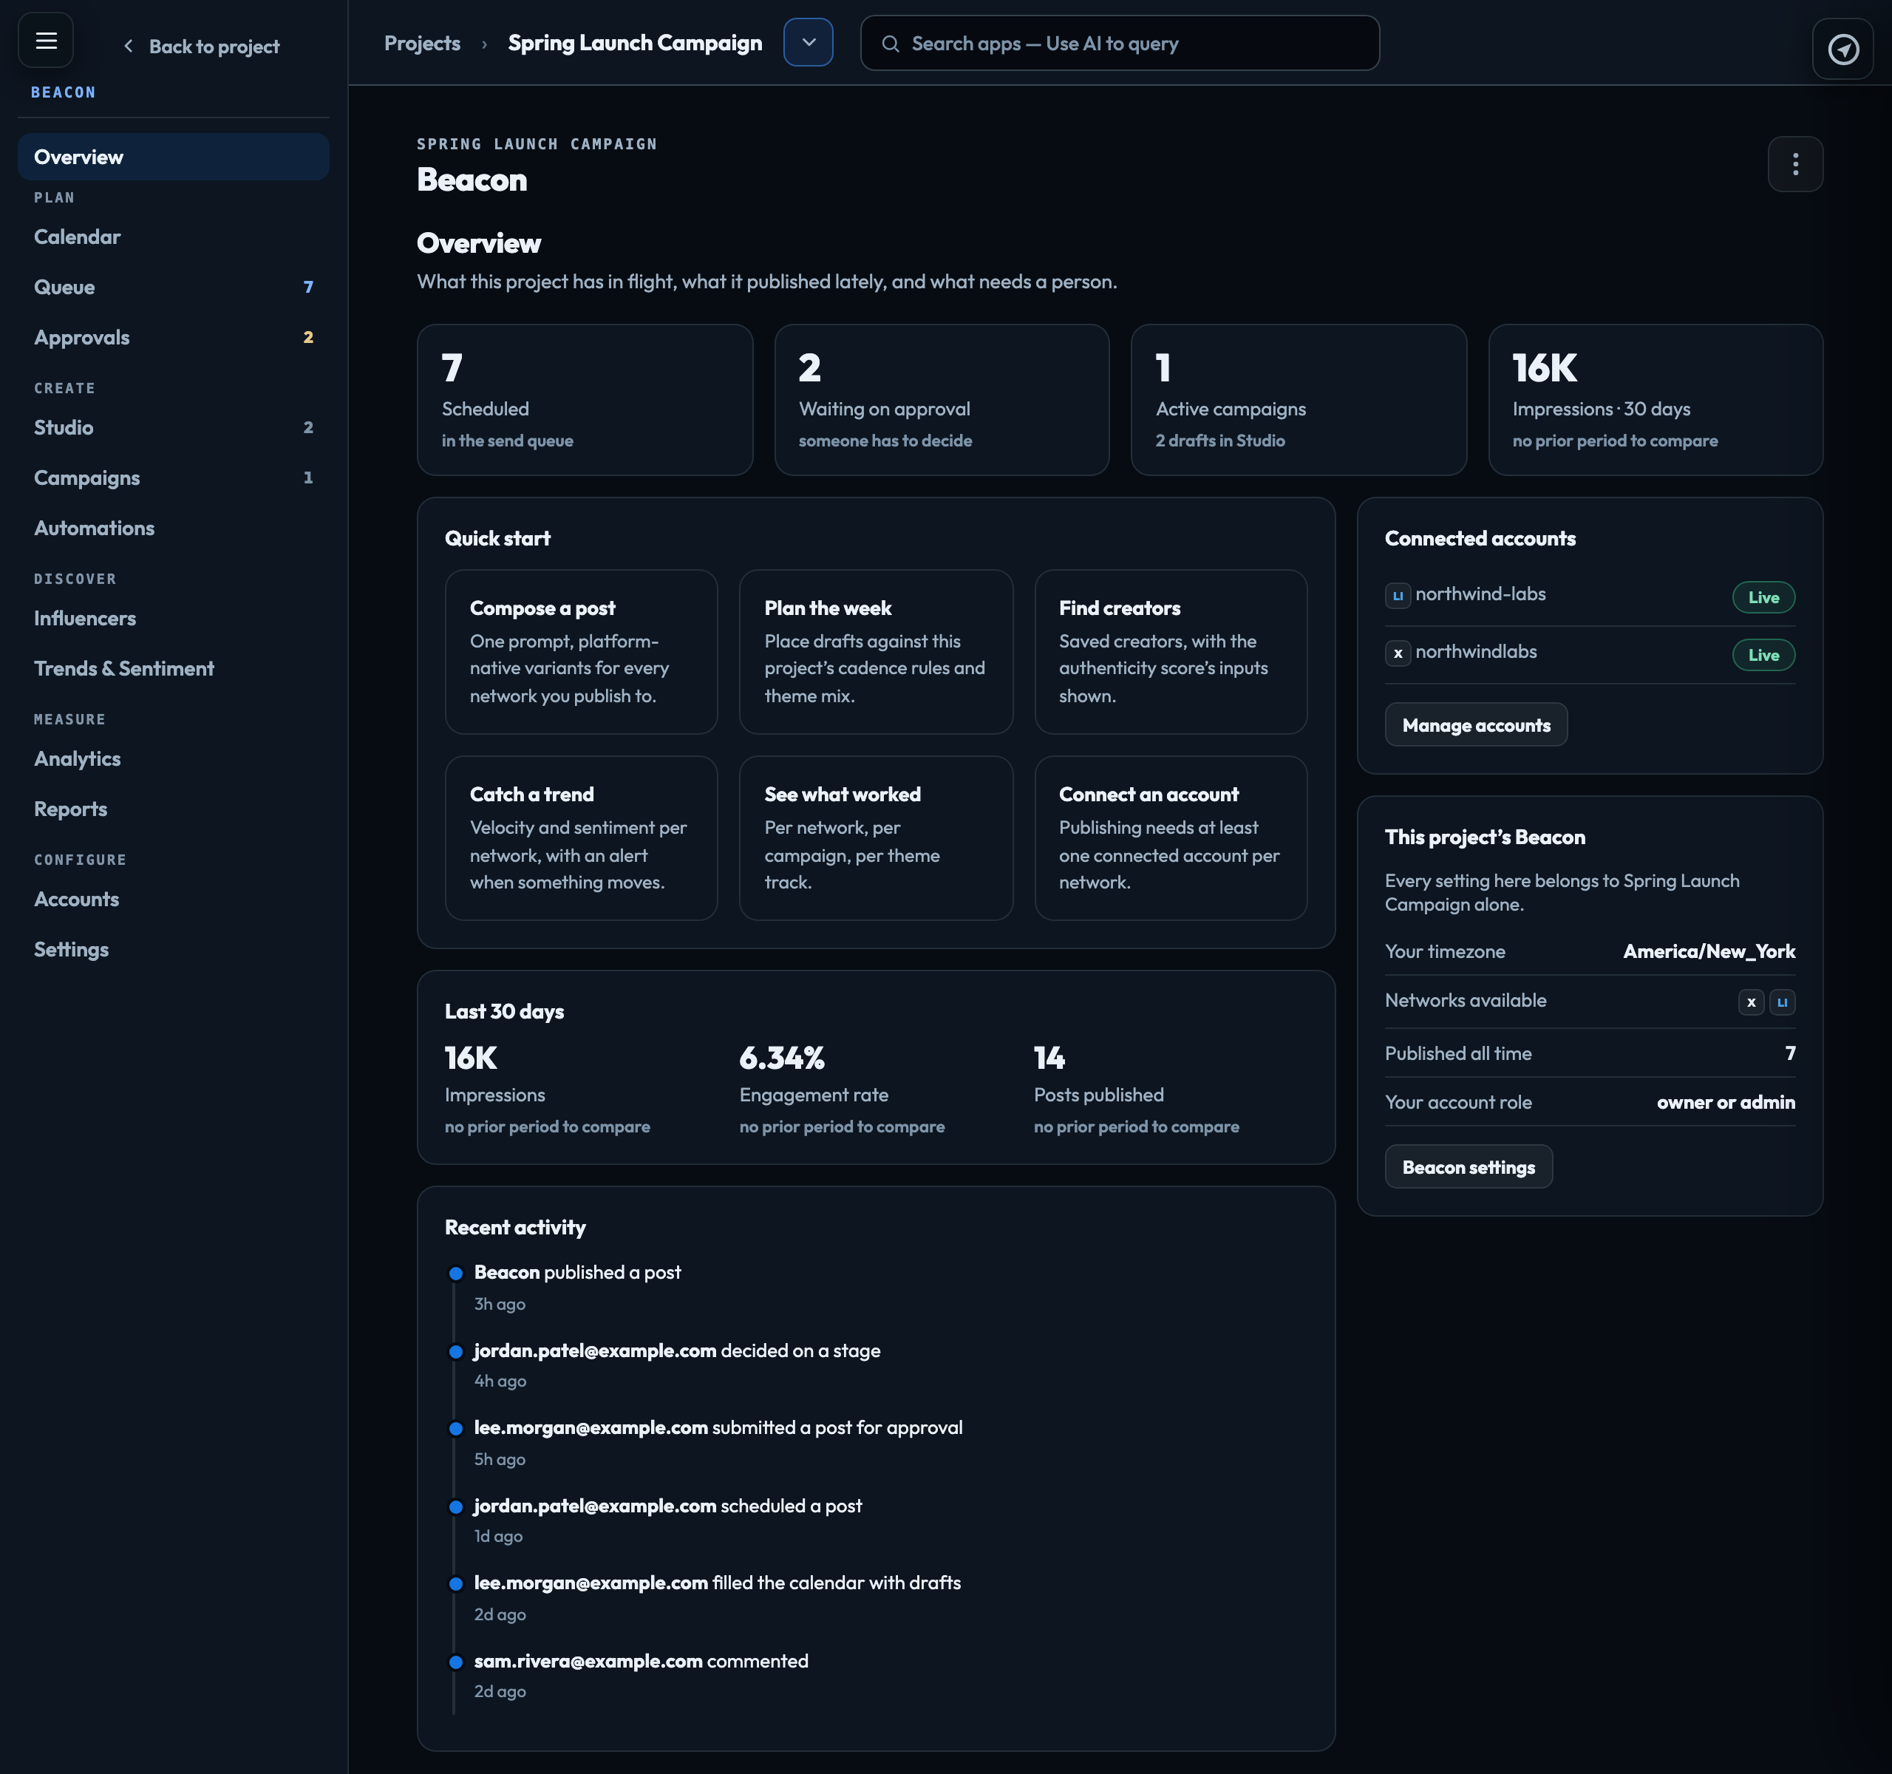Open Projects breadcrumb
This screenshot has width=1892, height=1774.
[x=421, y=43]
